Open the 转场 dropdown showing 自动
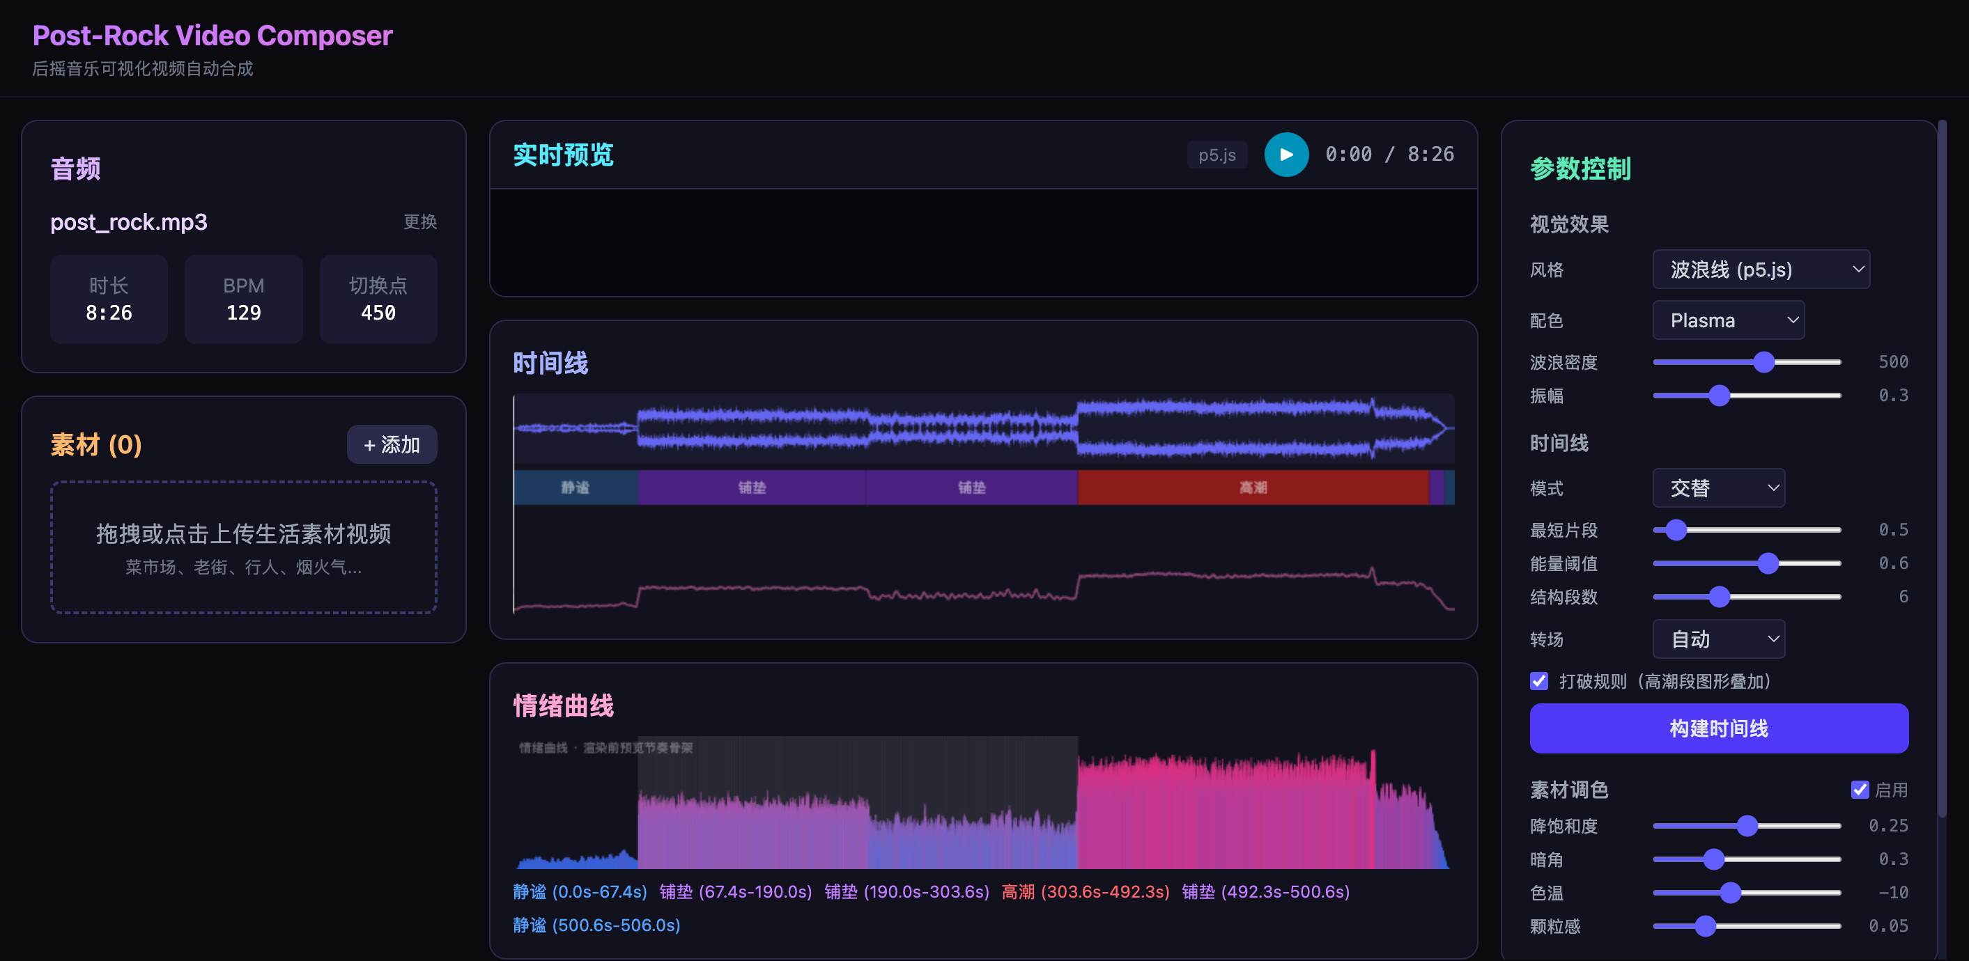1969x961 pixels. (x=1717, y=639)
